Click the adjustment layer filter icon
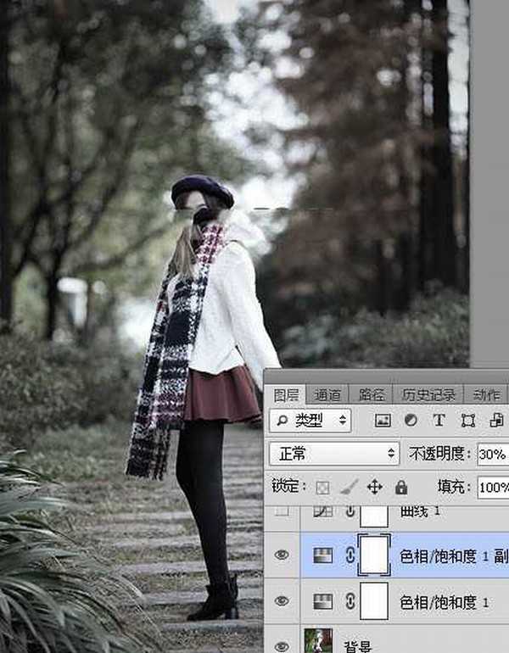The height and width of the screenshot is (653, 509). point(411,420)
